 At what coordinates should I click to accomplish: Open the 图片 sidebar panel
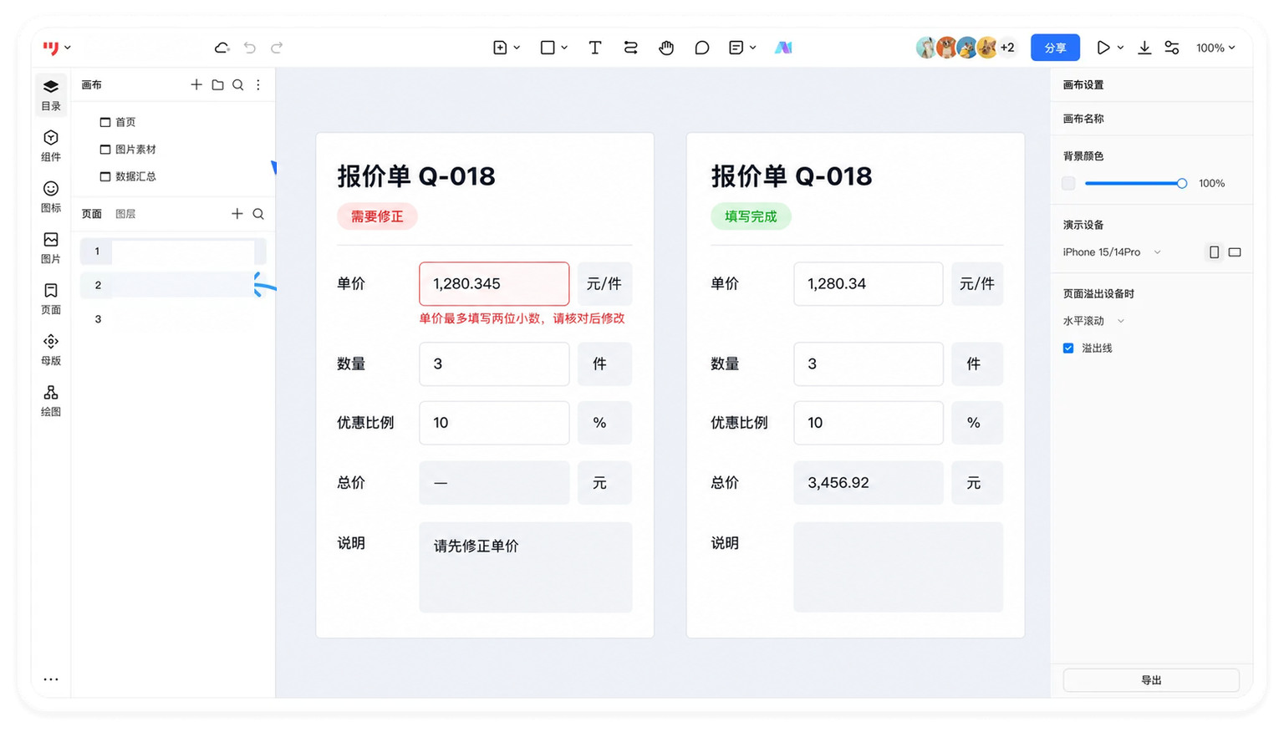click(x=51, y=248)
